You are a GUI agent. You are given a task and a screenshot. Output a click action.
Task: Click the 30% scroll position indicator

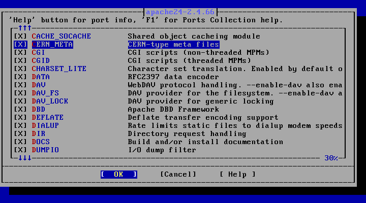331,158
